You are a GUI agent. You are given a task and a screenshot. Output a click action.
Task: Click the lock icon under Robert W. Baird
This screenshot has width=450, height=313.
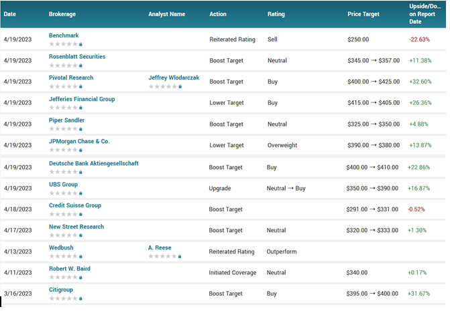coord(80,278)
